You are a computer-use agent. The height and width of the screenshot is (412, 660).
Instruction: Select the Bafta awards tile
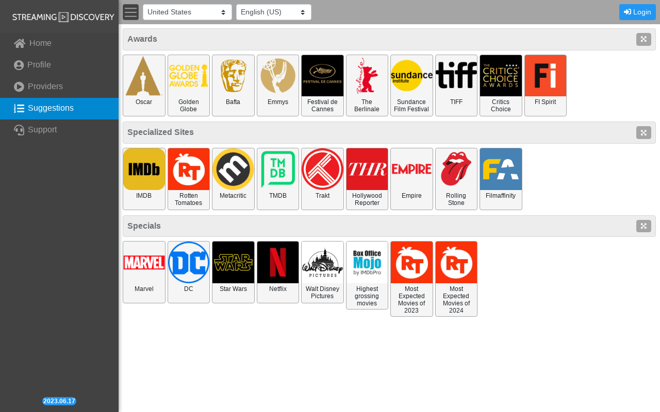coord(233,85)
